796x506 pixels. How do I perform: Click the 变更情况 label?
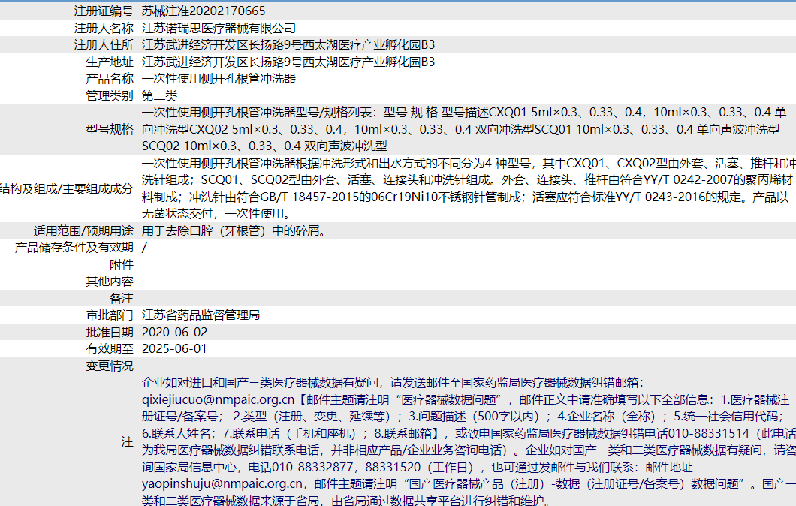[x=110, y=366]
